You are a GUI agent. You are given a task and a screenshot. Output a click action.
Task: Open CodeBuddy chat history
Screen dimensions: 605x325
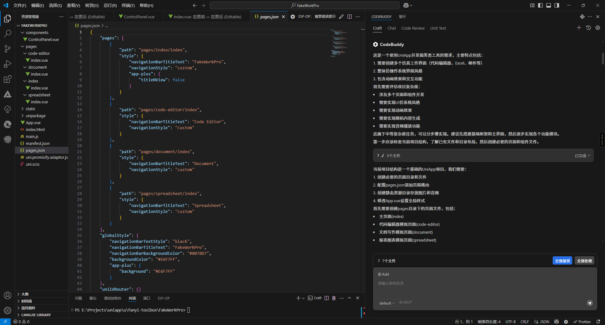tap(588, 28)
